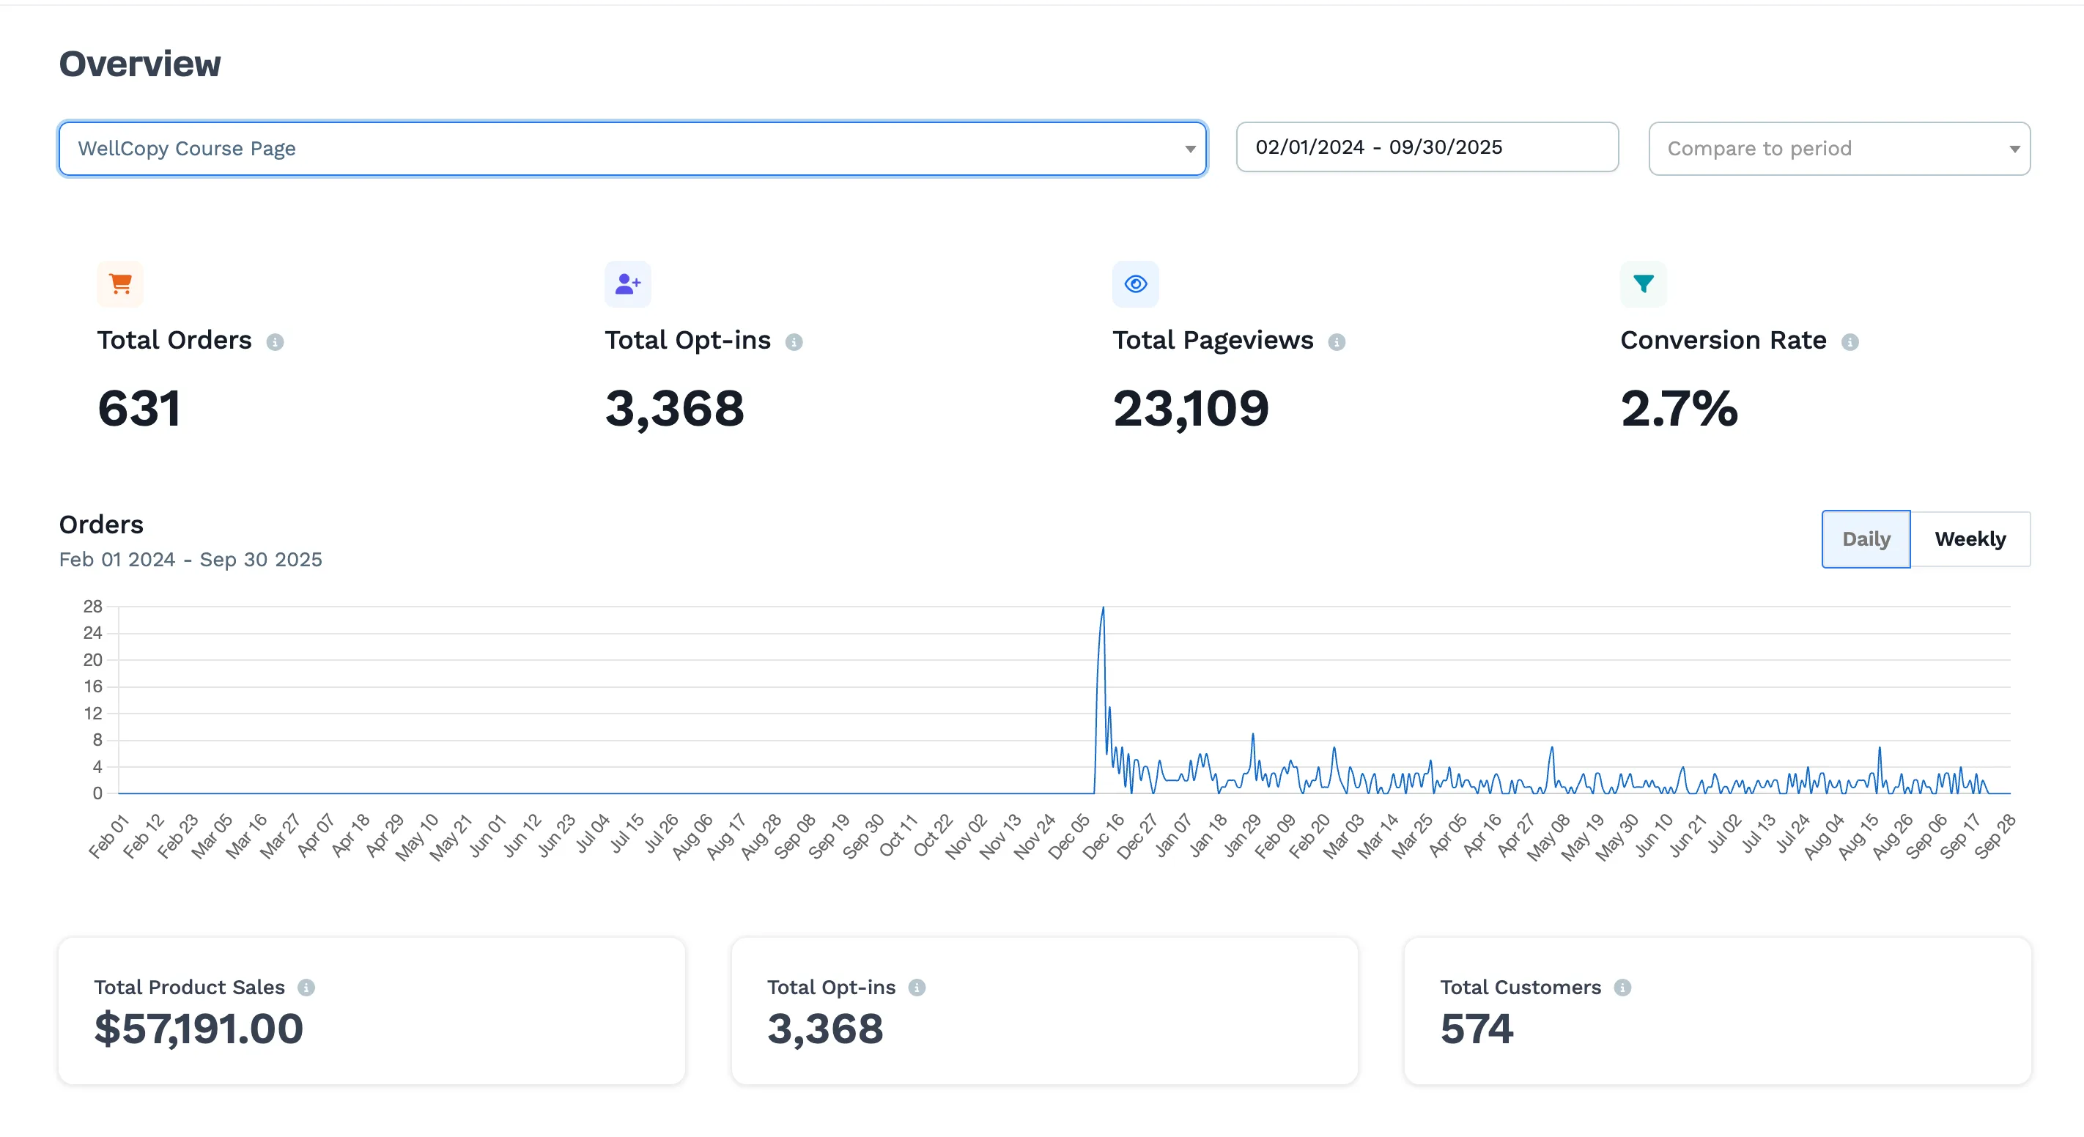Click the blue eye pageviews icon
Image resolution: width=2084 pixels, height=1137 pixels.
pyautogui.click(x=1135, y=284)
